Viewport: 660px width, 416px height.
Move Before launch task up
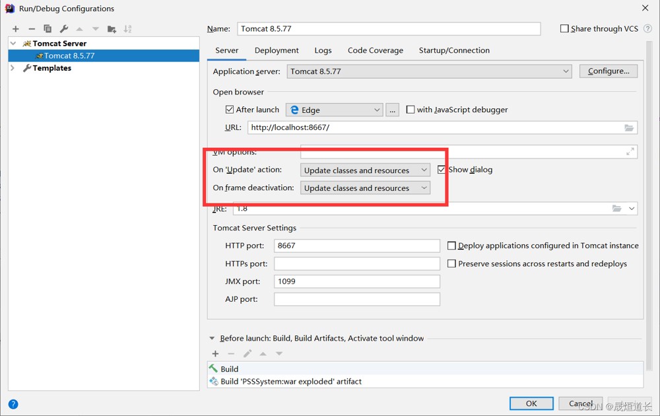coord(263,354)
